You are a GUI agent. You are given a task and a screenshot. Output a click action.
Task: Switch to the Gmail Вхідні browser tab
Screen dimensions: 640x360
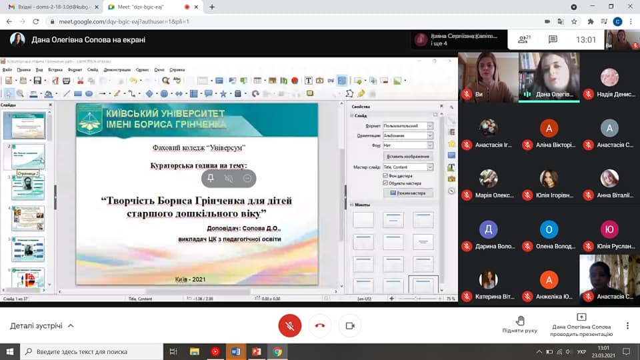click(47, 7)
